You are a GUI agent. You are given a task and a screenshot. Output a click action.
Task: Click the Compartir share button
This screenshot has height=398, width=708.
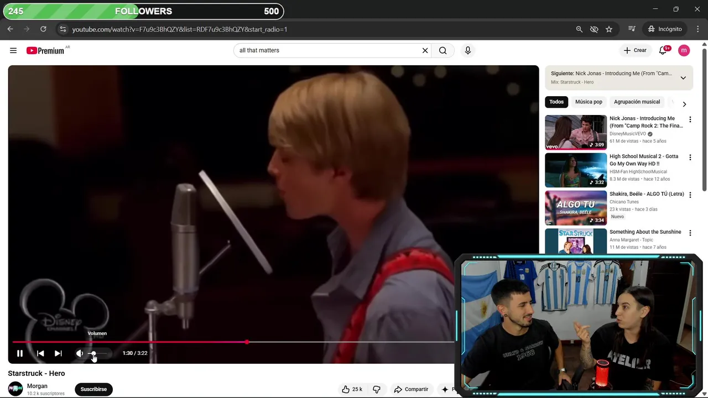click(411, 389)
